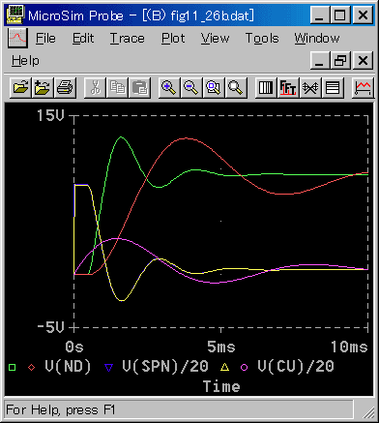Click the status bar help text
Screen dimensions: 379x423
tap(60, 410)
